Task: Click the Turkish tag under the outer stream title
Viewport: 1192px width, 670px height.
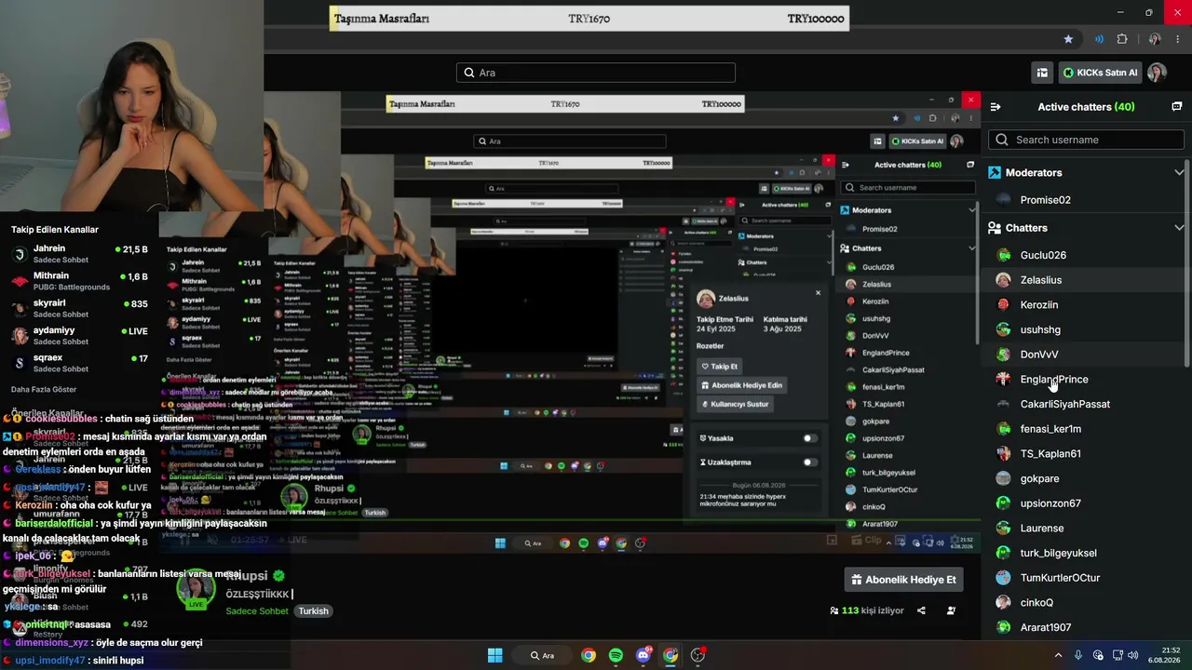Action: (x=314, y=611)
